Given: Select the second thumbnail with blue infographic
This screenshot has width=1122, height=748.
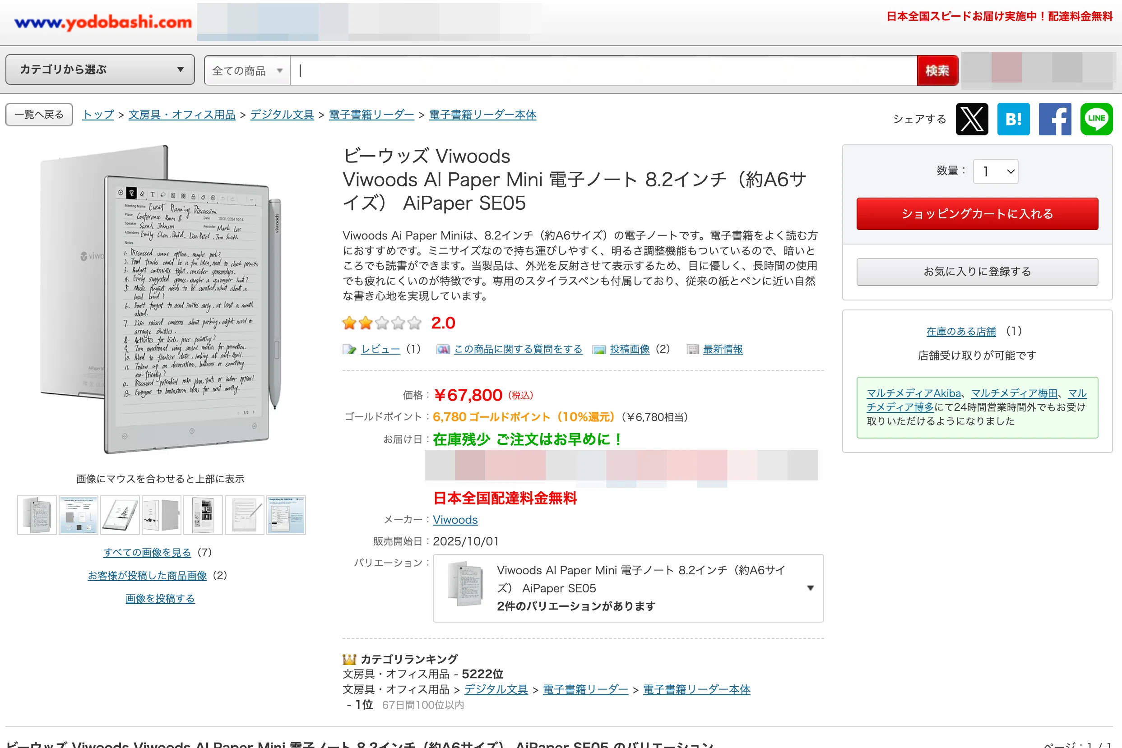Looking at the screenshot, I should (79, 515).
